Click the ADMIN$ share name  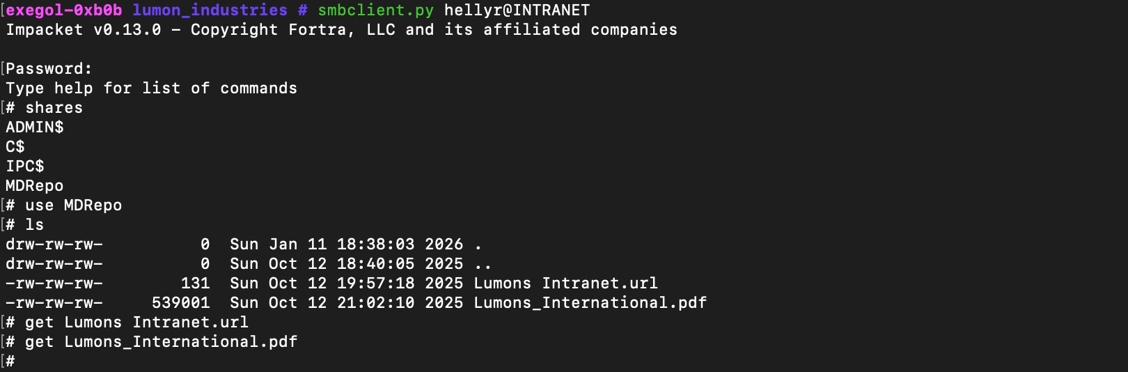(x=35, y=127)
